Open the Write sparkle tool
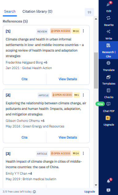 pyautogui.click(x=108, y=31)
